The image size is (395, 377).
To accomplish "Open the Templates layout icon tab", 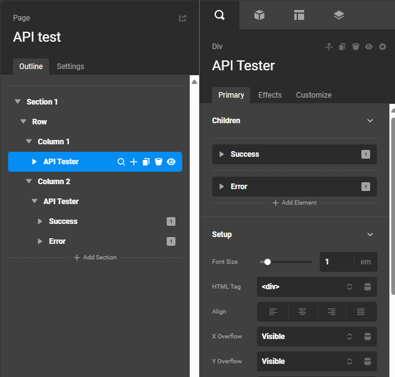I will 299,15.
